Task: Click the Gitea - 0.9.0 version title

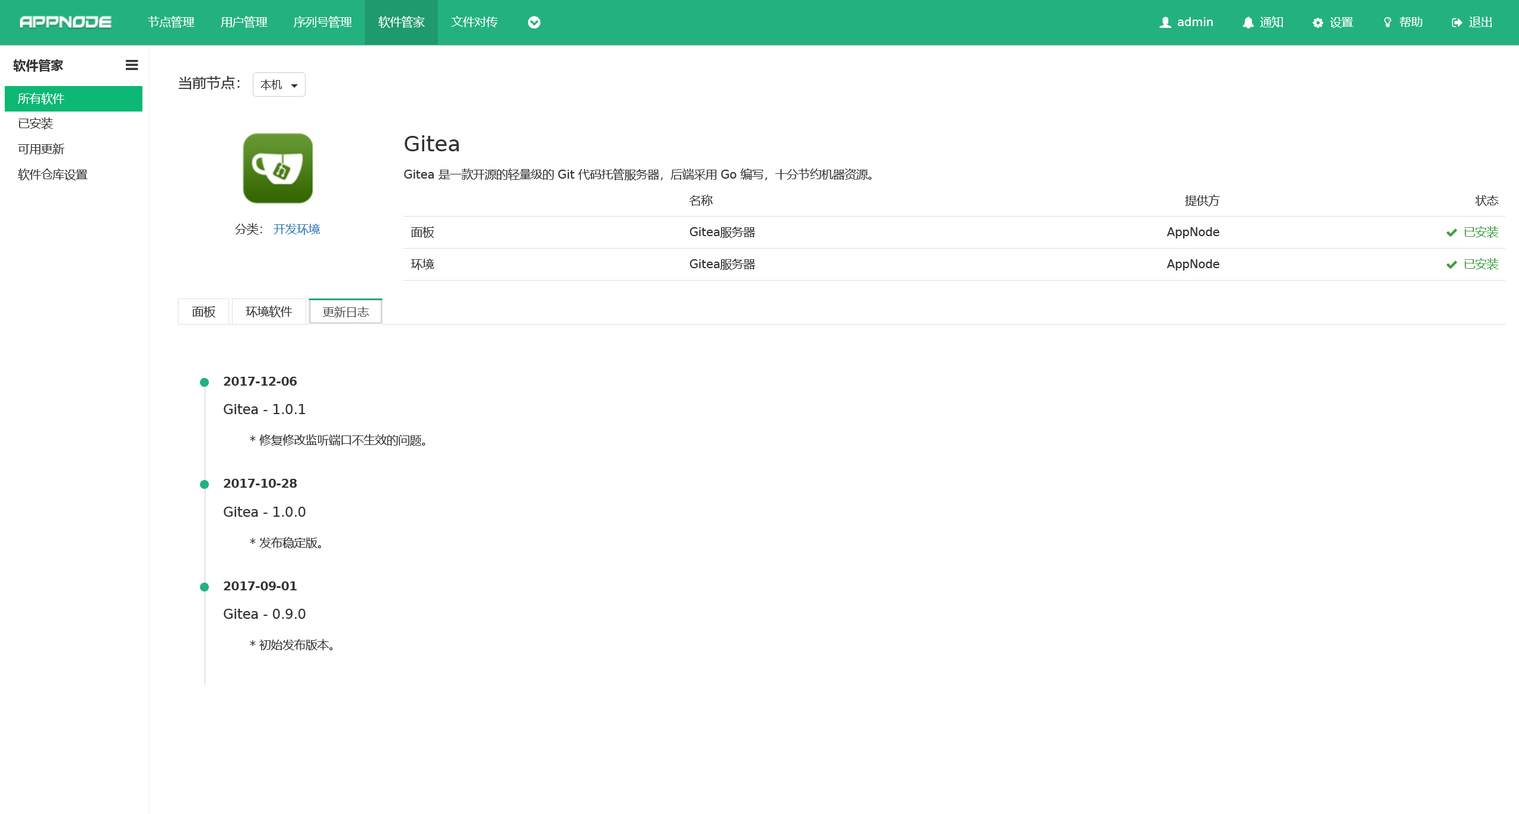Action: (264, 614)
